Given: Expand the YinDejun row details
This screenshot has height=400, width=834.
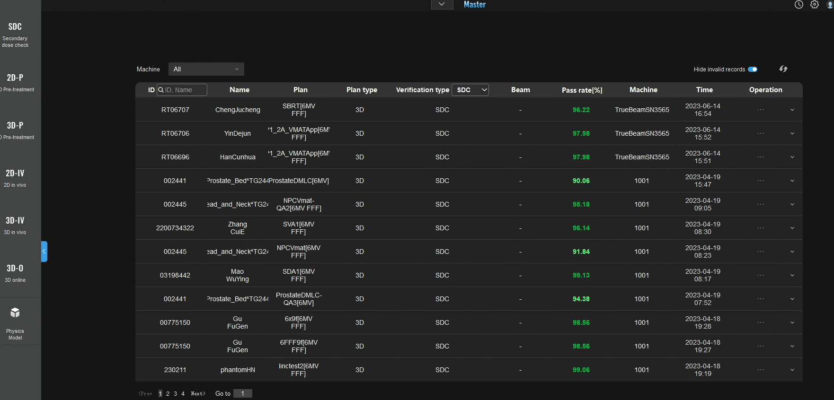Looking at the screenshot, I should [x=792, y=133].
